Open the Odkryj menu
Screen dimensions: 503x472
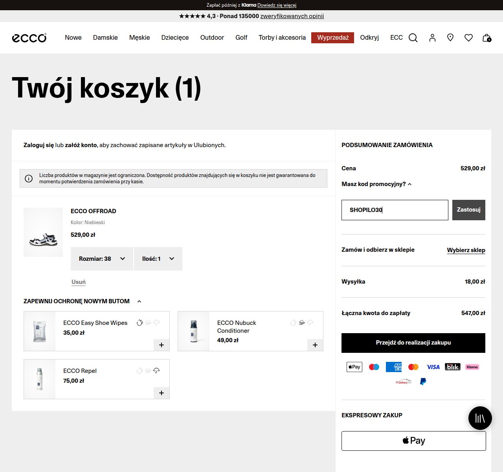(x=369, y=38)
